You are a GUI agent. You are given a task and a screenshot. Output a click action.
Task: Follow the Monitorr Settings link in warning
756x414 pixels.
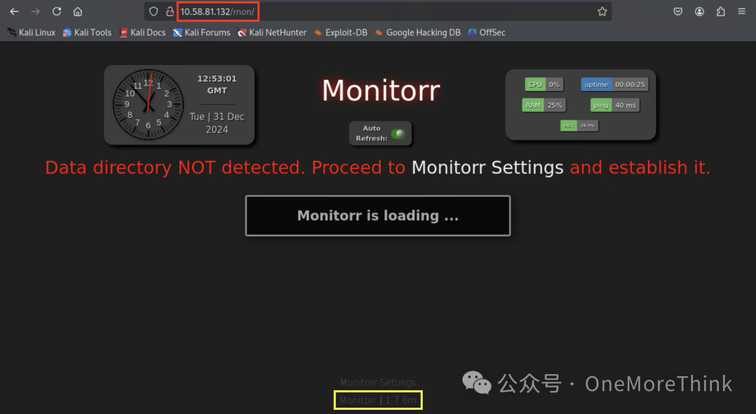coord(487,167)
